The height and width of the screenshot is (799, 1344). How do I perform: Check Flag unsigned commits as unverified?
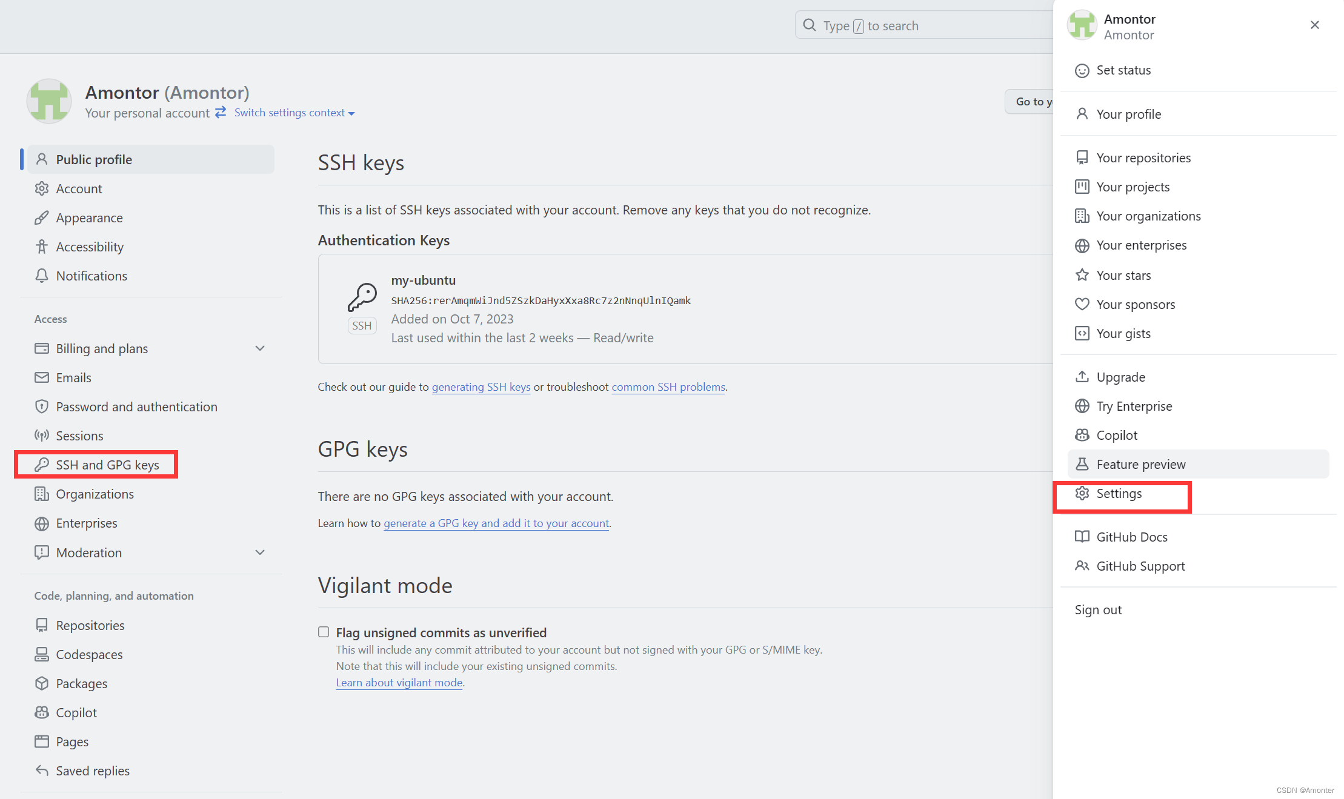[324, 632]
